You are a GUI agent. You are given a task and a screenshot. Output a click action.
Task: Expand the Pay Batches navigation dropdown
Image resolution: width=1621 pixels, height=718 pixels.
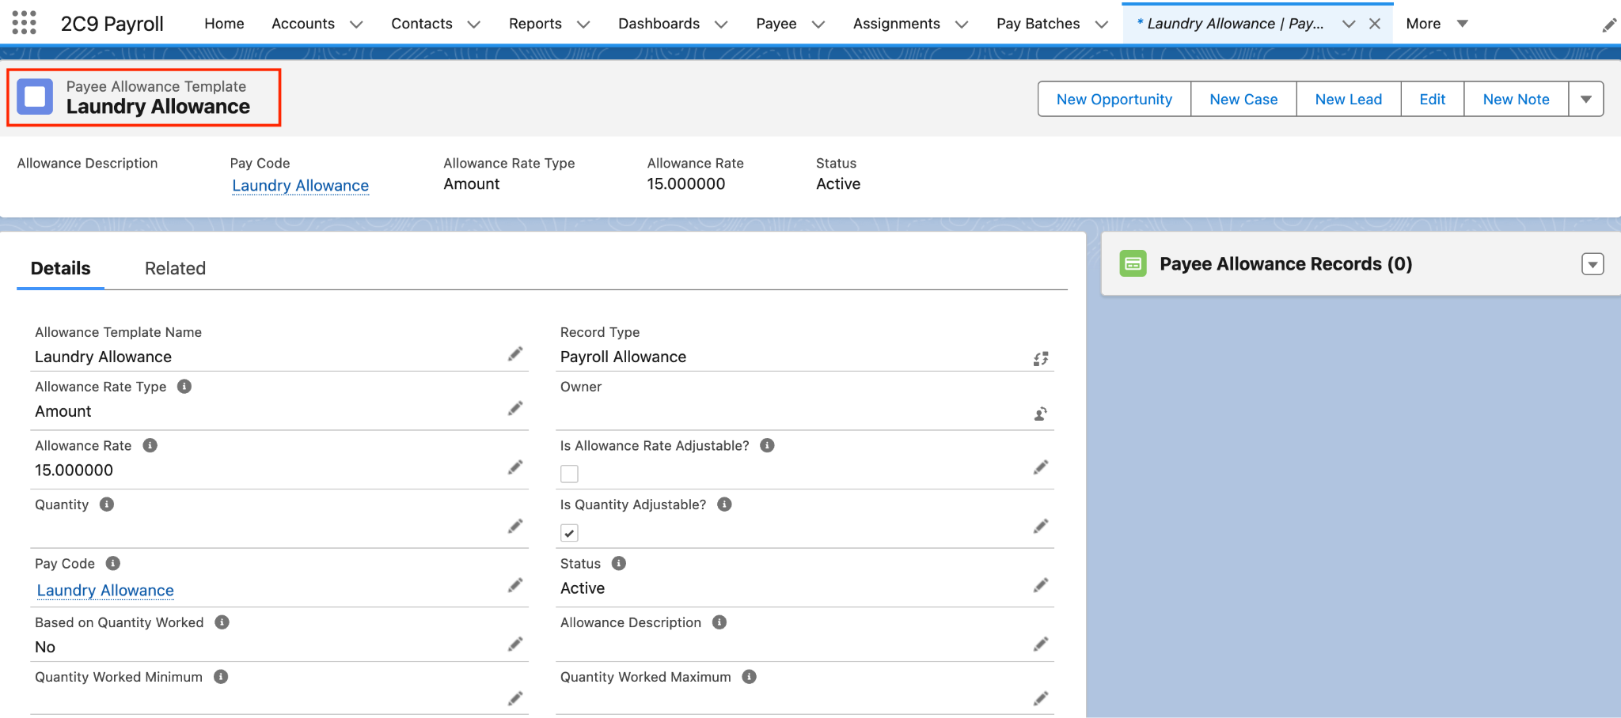click(x=1101, y=25)
